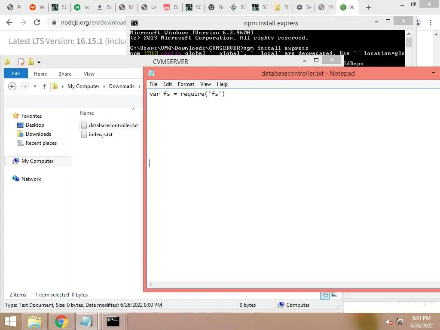The image size is (440, 330).
Task: Click Chrome forward button
Action: coord(23,22)
